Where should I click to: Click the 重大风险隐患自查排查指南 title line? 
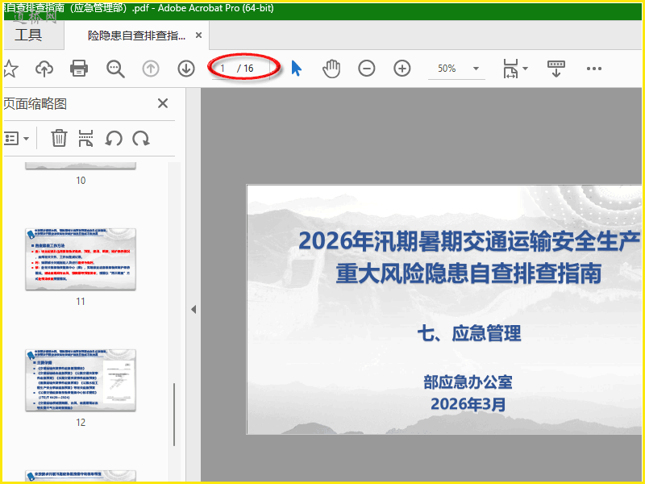coord(469,273)
